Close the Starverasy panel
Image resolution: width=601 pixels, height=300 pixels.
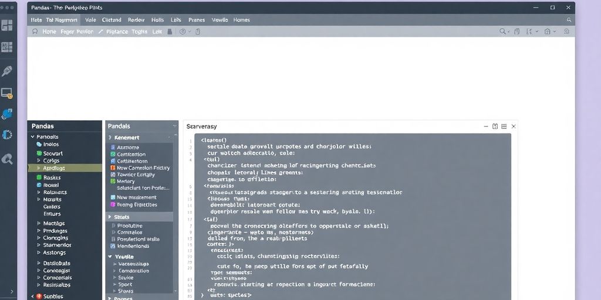click(x=514, y=127)
